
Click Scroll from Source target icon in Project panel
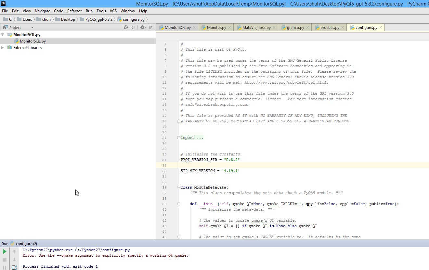[x=126, y=28]
